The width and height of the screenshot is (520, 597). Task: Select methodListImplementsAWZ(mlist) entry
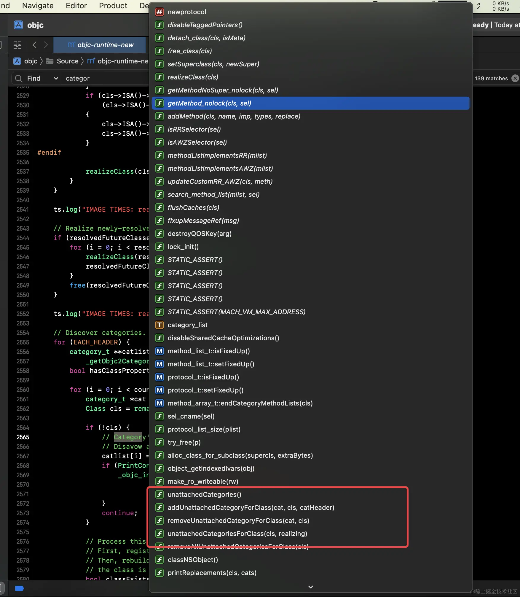[311, 168]
